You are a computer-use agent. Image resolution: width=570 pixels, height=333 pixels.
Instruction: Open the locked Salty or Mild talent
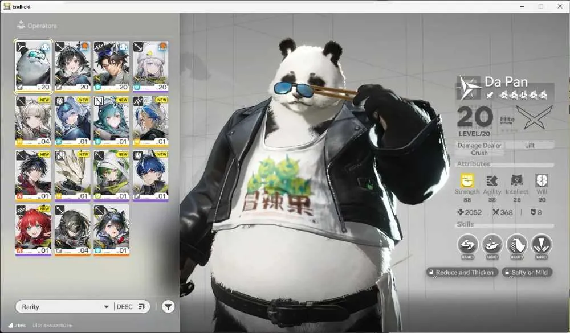click(x=527, y=272)
